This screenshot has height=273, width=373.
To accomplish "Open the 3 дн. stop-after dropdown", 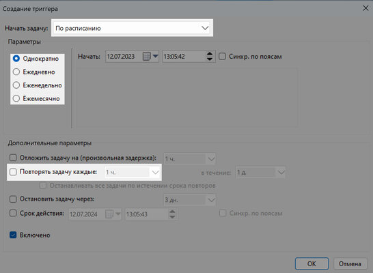I will [190, 200].
